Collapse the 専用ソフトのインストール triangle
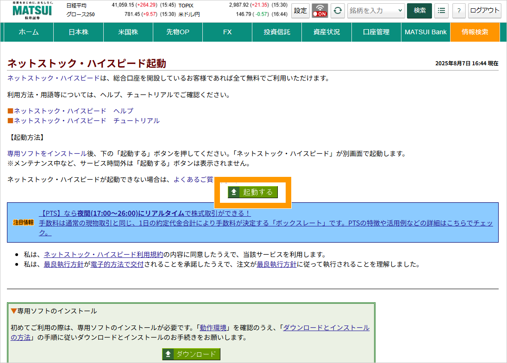Image resolution: width=507 pixels, height=363 pixels. click(13, 311)
